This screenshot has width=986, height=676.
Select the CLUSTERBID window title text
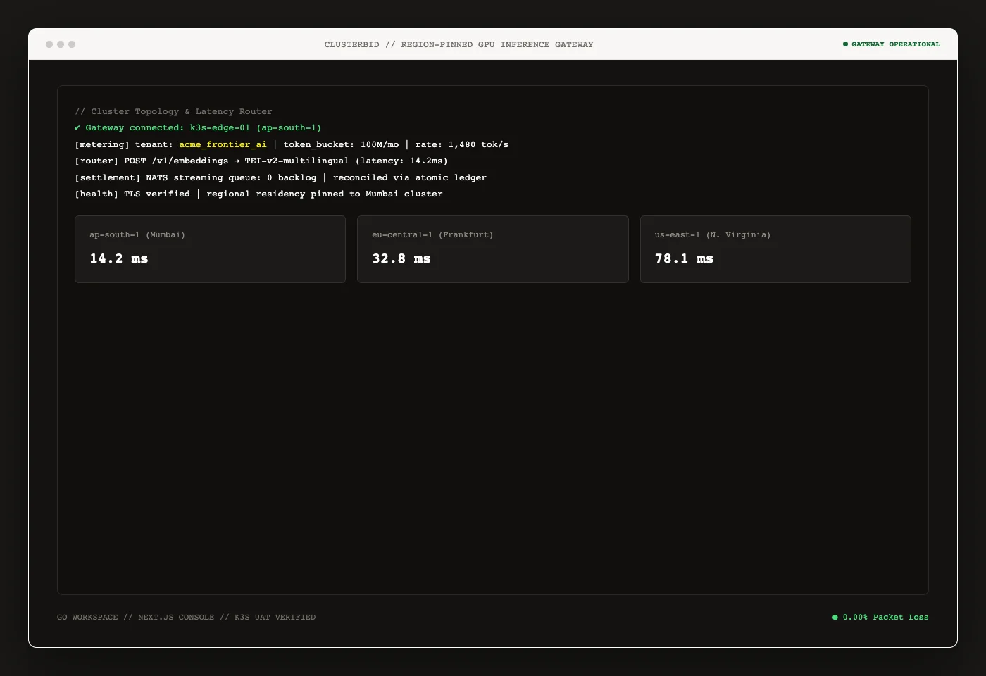[x=458, y=44]
